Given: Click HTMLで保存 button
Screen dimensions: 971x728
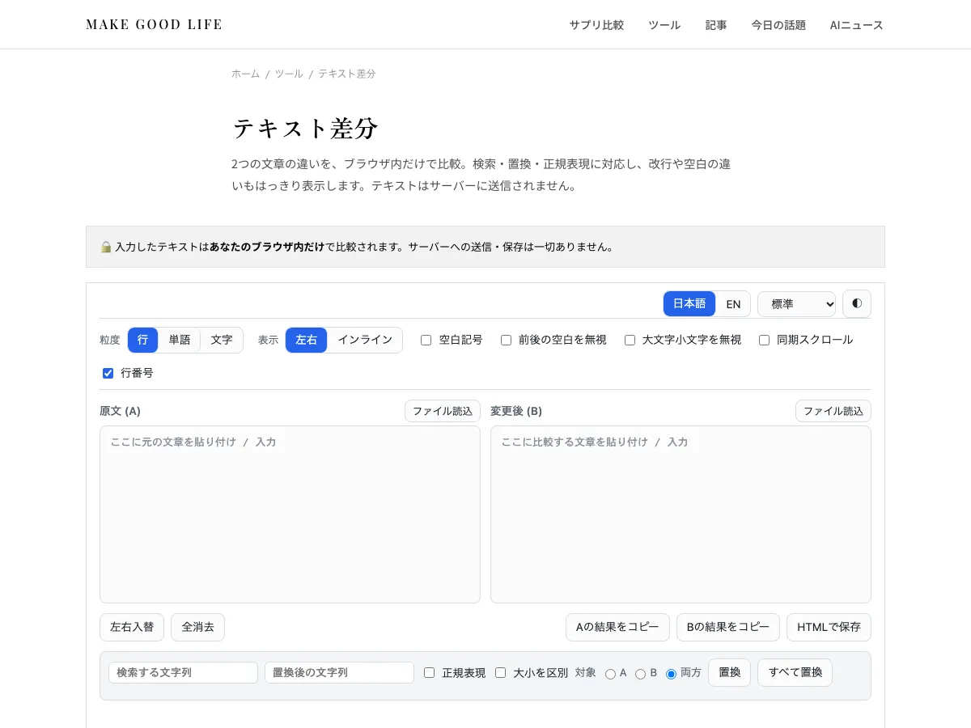Looking at the screenshot, I should click(x=829, y=627).
